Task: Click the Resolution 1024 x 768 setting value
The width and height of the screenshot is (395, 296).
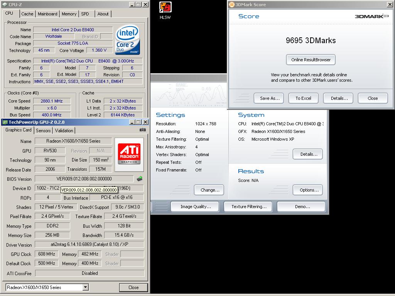Action: pyautogui.click(x=206, y=124)
